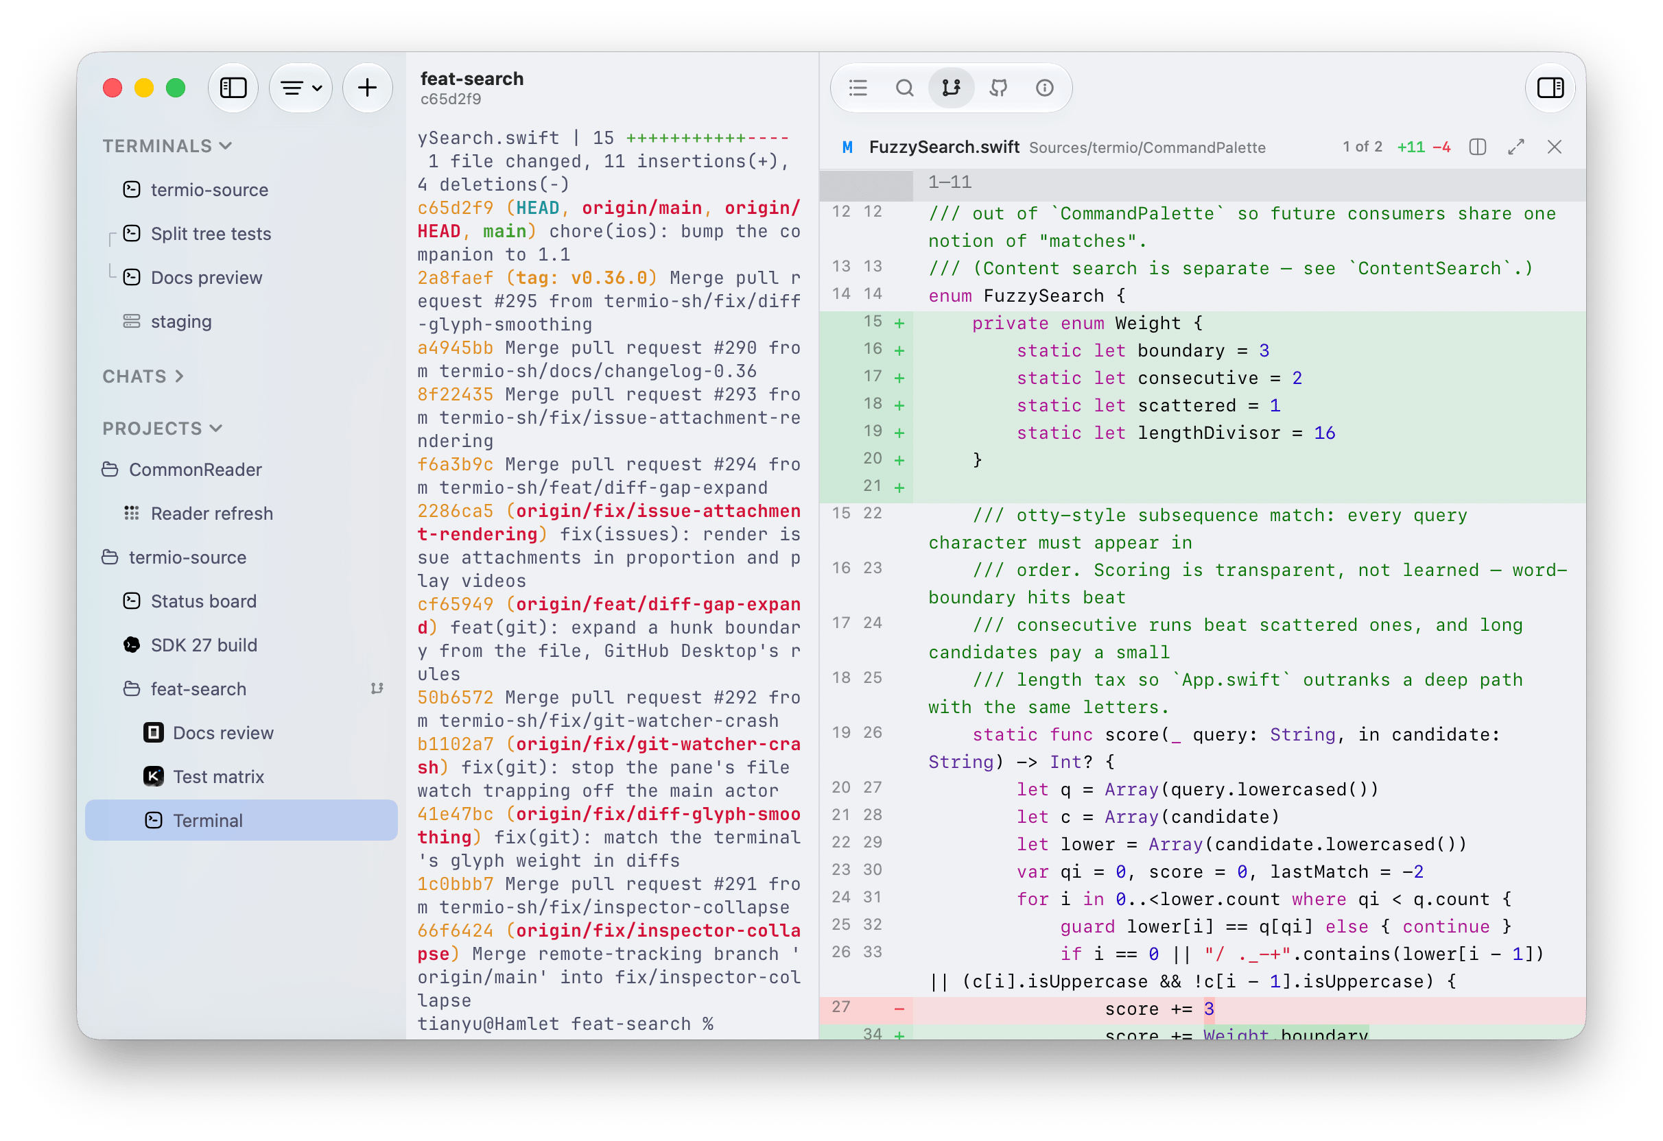Screen dimensions: 1663x1141
Task: Toggle the left sidebar panel button
Action: [233, 88]
